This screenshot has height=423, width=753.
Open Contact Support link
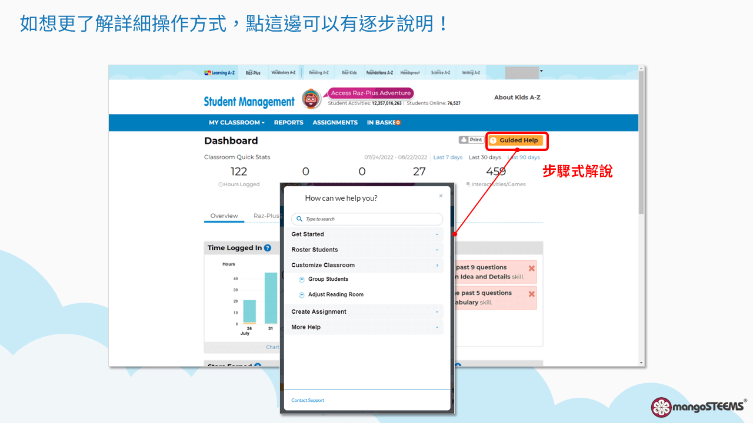308,400
